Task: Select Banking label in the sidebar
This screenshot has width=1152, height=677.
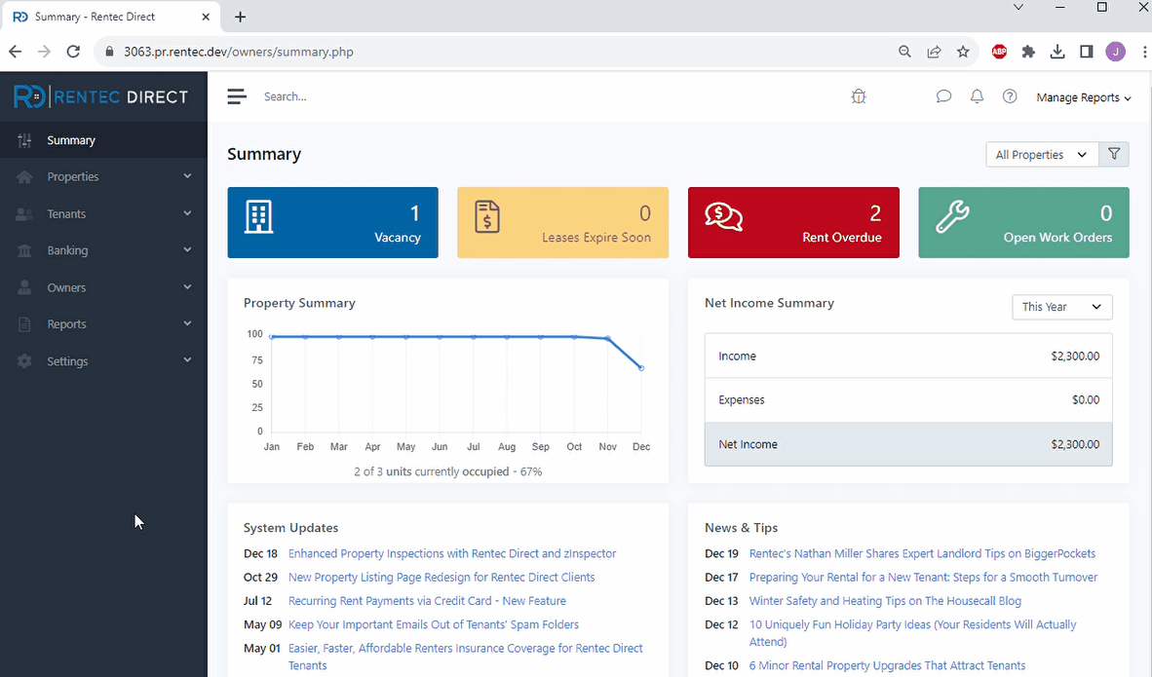Action: tap(67, 250)
